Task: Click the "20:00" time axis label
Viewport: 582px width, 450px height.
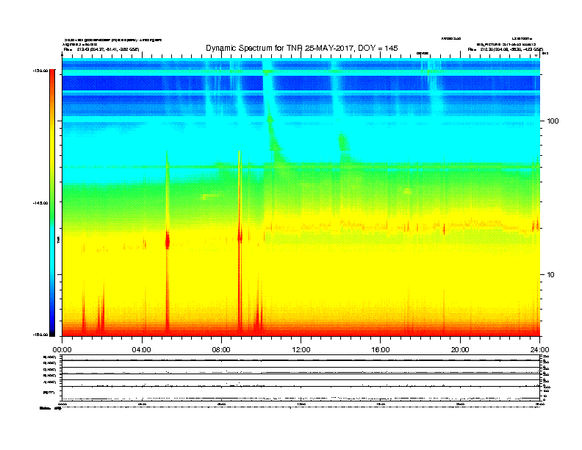Action: coord(460,350)
